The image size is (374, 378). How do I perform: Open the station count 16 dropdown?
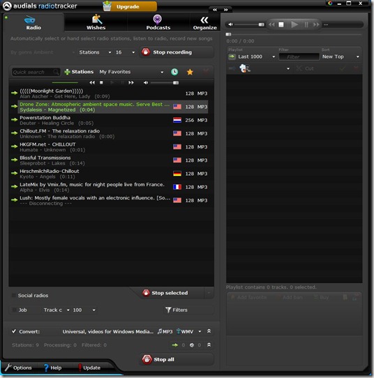click(x=125, y=52)
